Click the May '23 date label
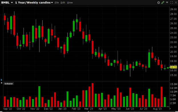The width and height of the screenshot is (178, 112). pyautogui.click(x=116, y=109)
